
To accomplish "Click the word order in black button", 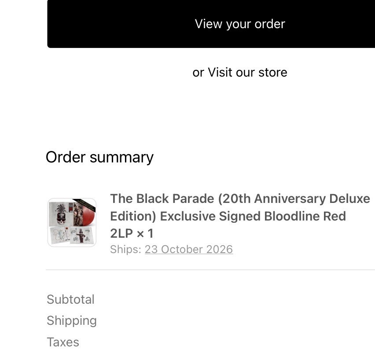I will coord(270,24).
